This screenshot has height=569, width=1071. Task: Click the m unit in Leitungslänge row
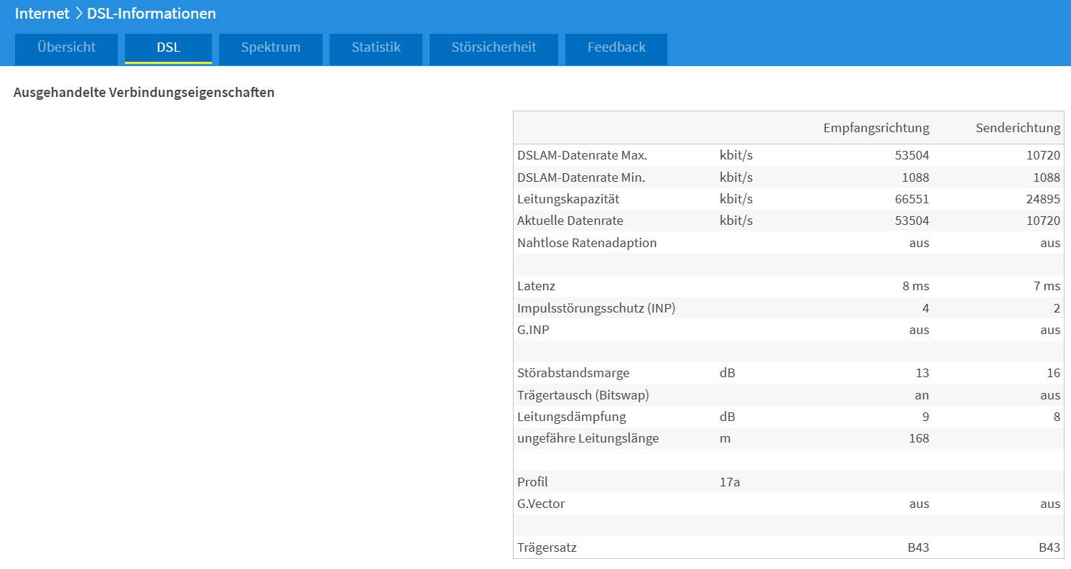click(x=725, y=438)
